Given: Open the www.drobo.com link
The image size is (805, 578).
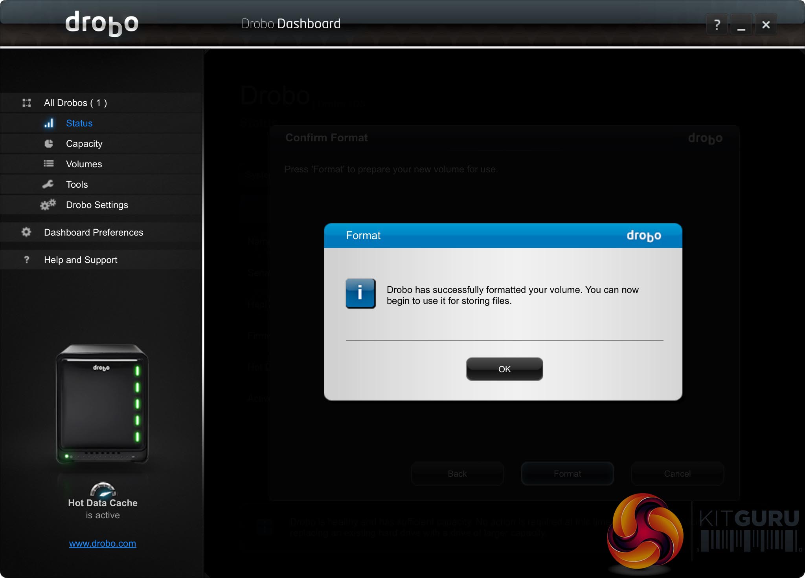Looking at the screenshot, I should coord(103,543).
